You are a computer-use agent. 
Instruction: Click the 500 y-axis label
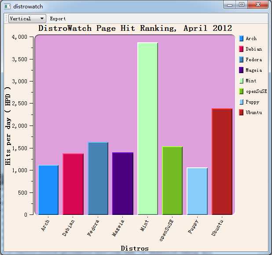pos(23,193)
